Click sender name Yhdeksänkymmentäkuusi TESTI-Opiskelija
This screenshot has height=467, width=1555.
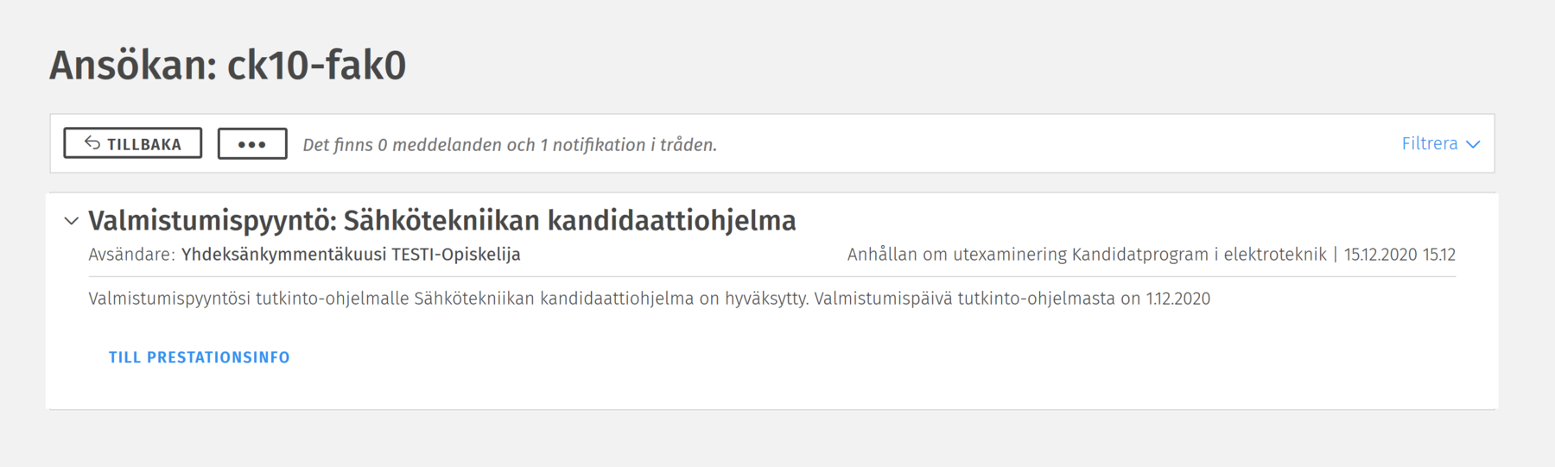[x=351, y=255]
